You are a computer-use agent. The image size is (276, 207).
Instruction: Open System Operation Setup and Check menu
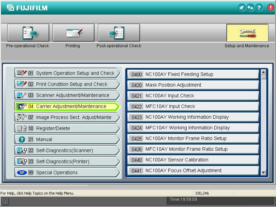pyautogui.click(x=67, y=73)
